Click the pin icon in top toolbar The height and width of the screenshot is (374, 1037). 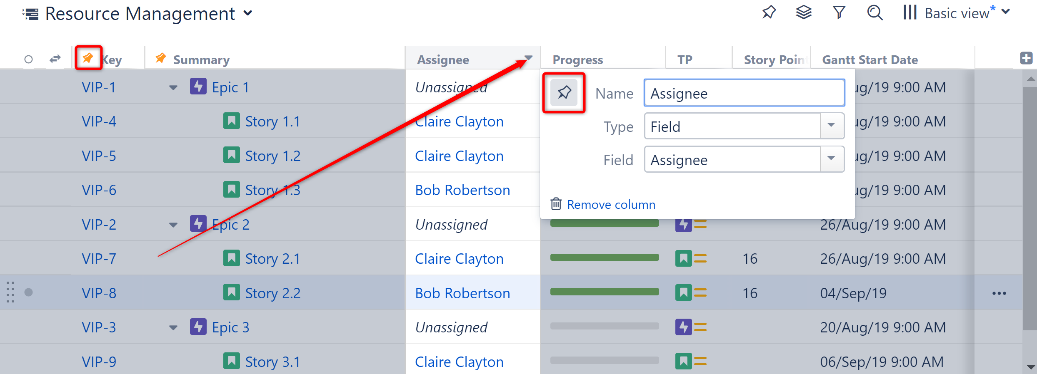tap(769, 13)
